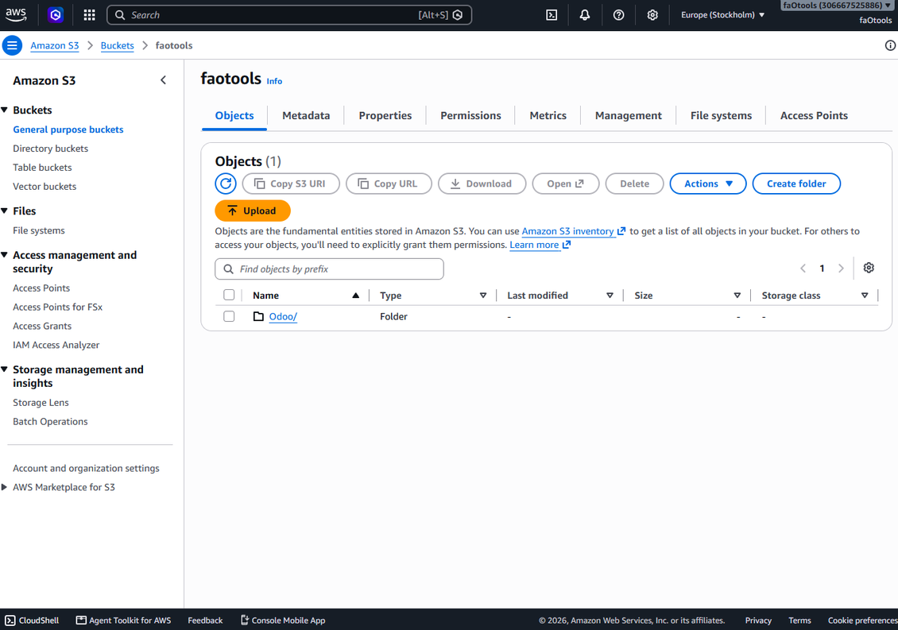Collapse the Files section
The image size is (898, 630).
point(5,211)
